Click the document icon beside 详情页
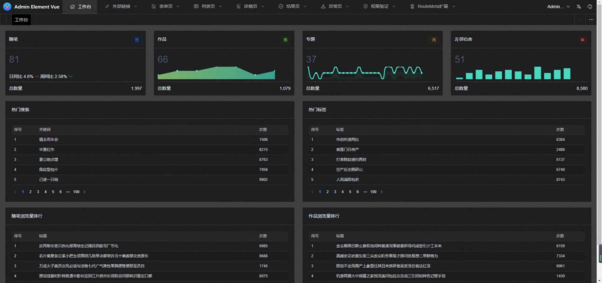The image size is (602, 283). [239, 7]
